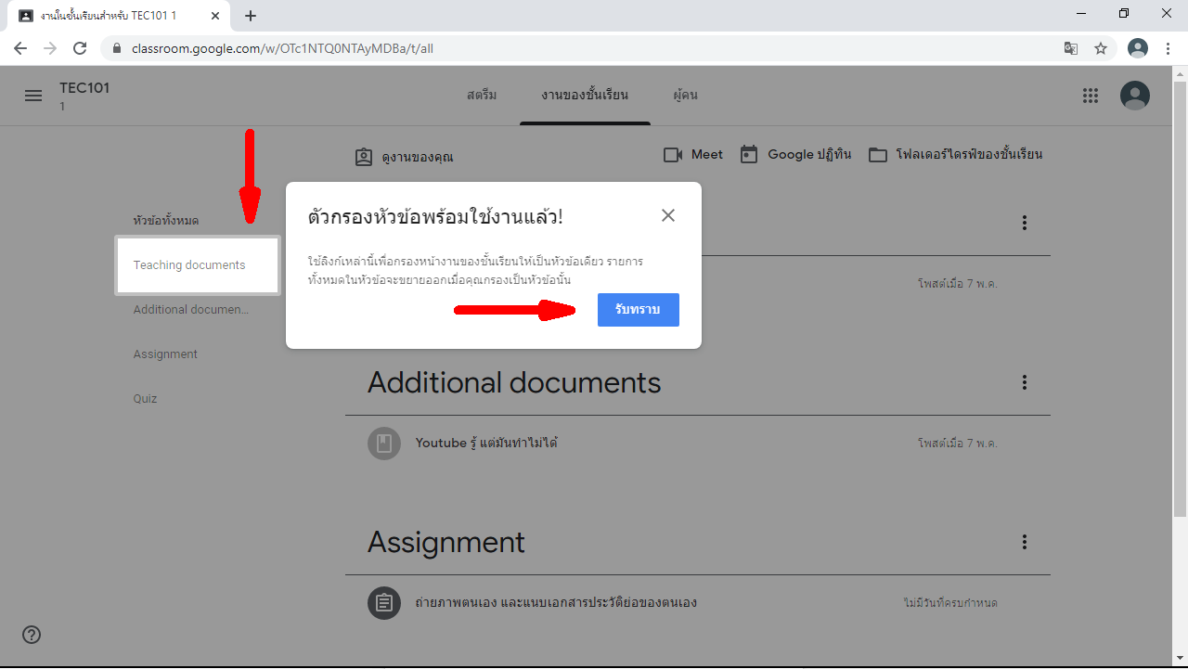Open the main hamburger menu
Image resolution: width=1188 pixels, height=669 pixels.
33,96
